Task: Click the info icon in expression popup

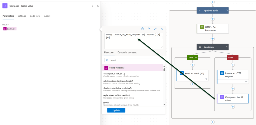Action: (x=142, y=29)
